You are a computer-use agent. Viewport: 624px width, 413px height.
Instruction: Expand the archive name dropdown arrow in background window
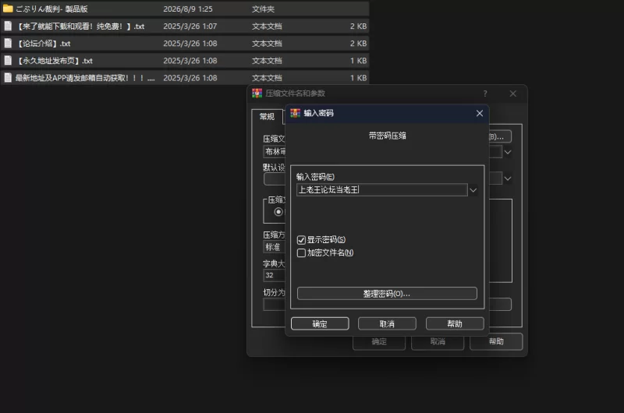click(x=508, y=152)
